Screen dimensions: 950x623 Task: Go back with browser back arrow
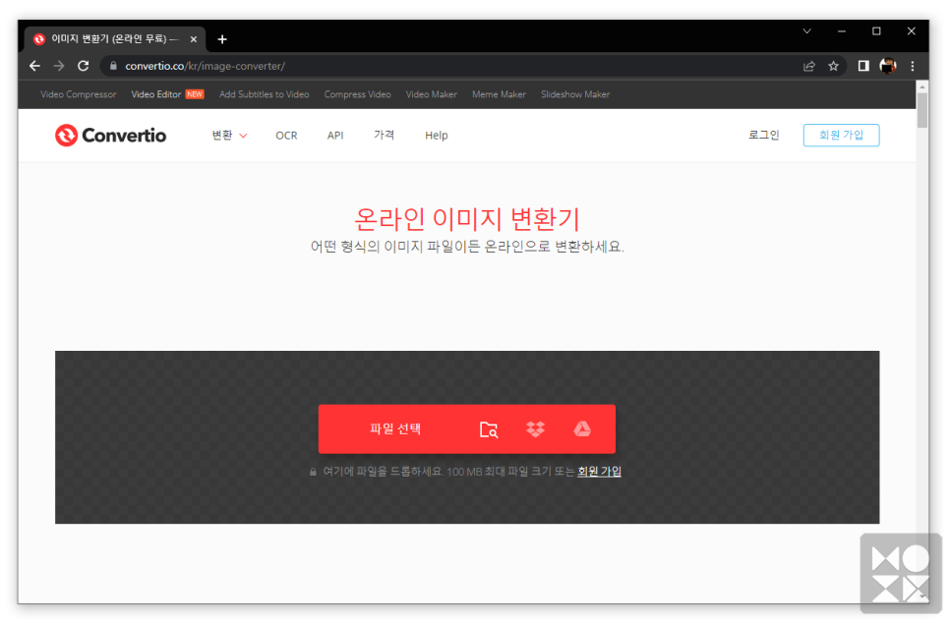(34, 66)
